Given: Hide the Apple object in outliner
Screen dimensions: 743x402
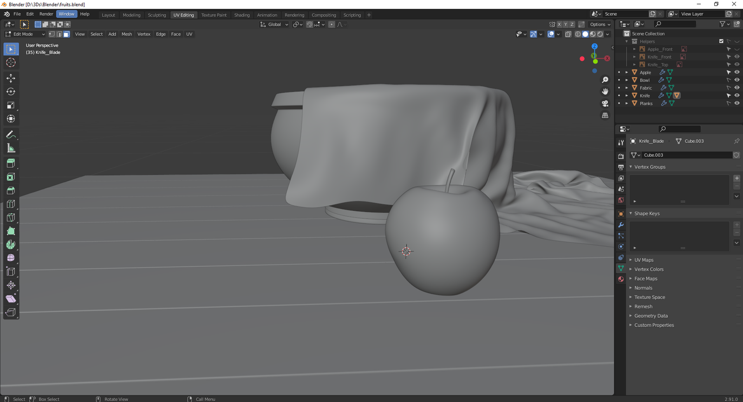Looking at the screenshot, I should click(x=736, y=72).
